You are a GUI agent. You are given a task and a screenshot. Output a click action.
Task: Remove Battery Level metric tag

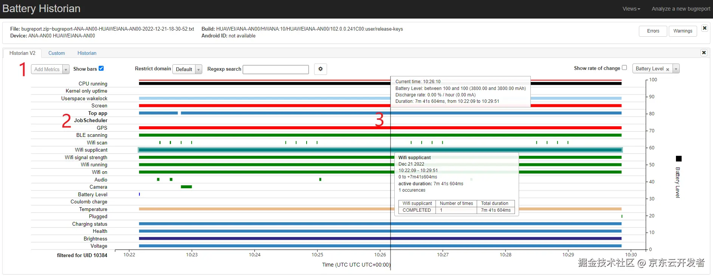(668, 69)
